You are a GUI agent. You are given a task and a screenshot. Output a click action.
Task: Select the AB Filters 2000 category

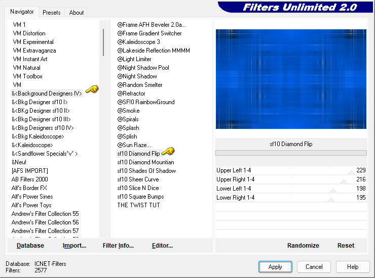30,179
